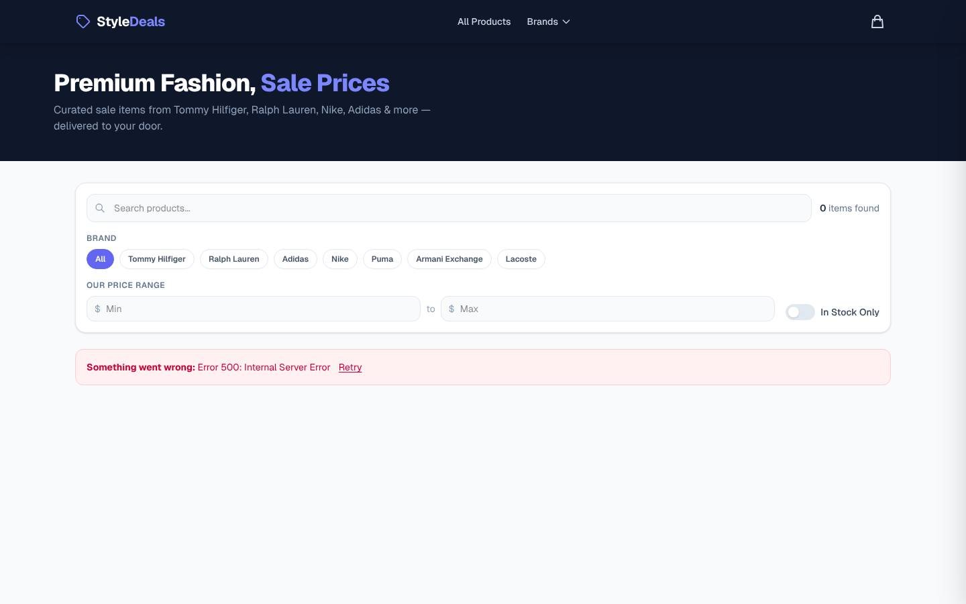Screen dimensions: 966x604
Task: Click the 'Premium Fashion, Sale Prices' heading
Action: tap(221, 83)
